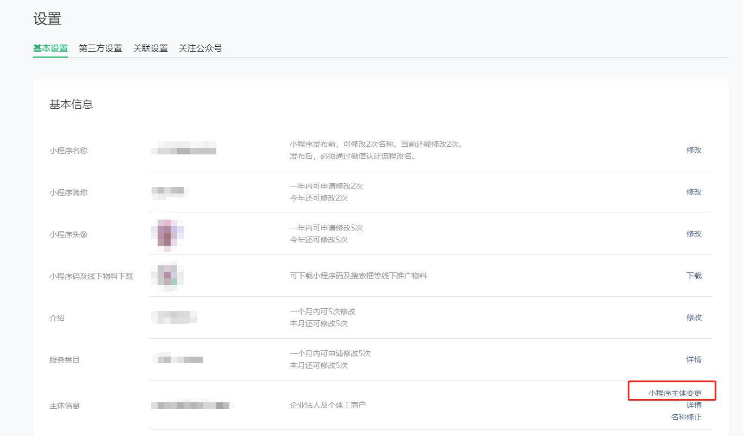Screen dimensions: 743x436
Task: Click 修改 in the 小程序简称 row
Action: click(694, 192)
